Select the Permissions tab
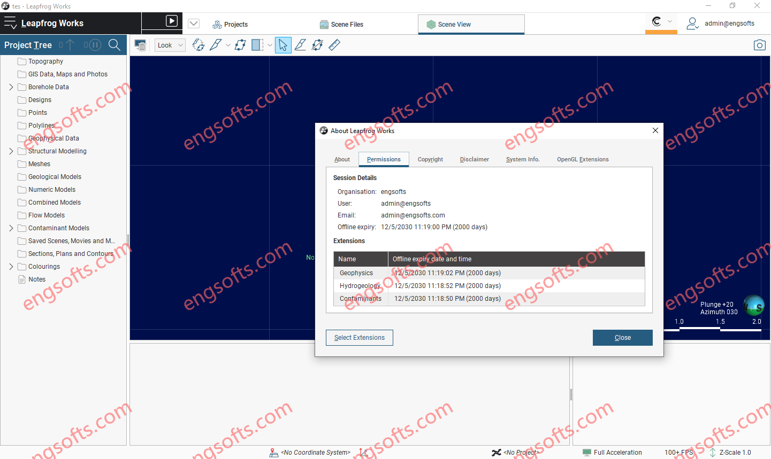This screenshot has width=771, height=459. 384,159
